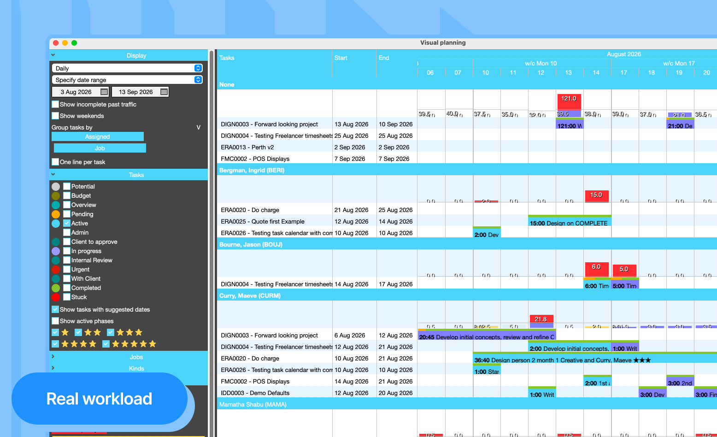
Task: Select the Bergman, Ingrid (BERI) group row
Action: [x=467, y=170]
